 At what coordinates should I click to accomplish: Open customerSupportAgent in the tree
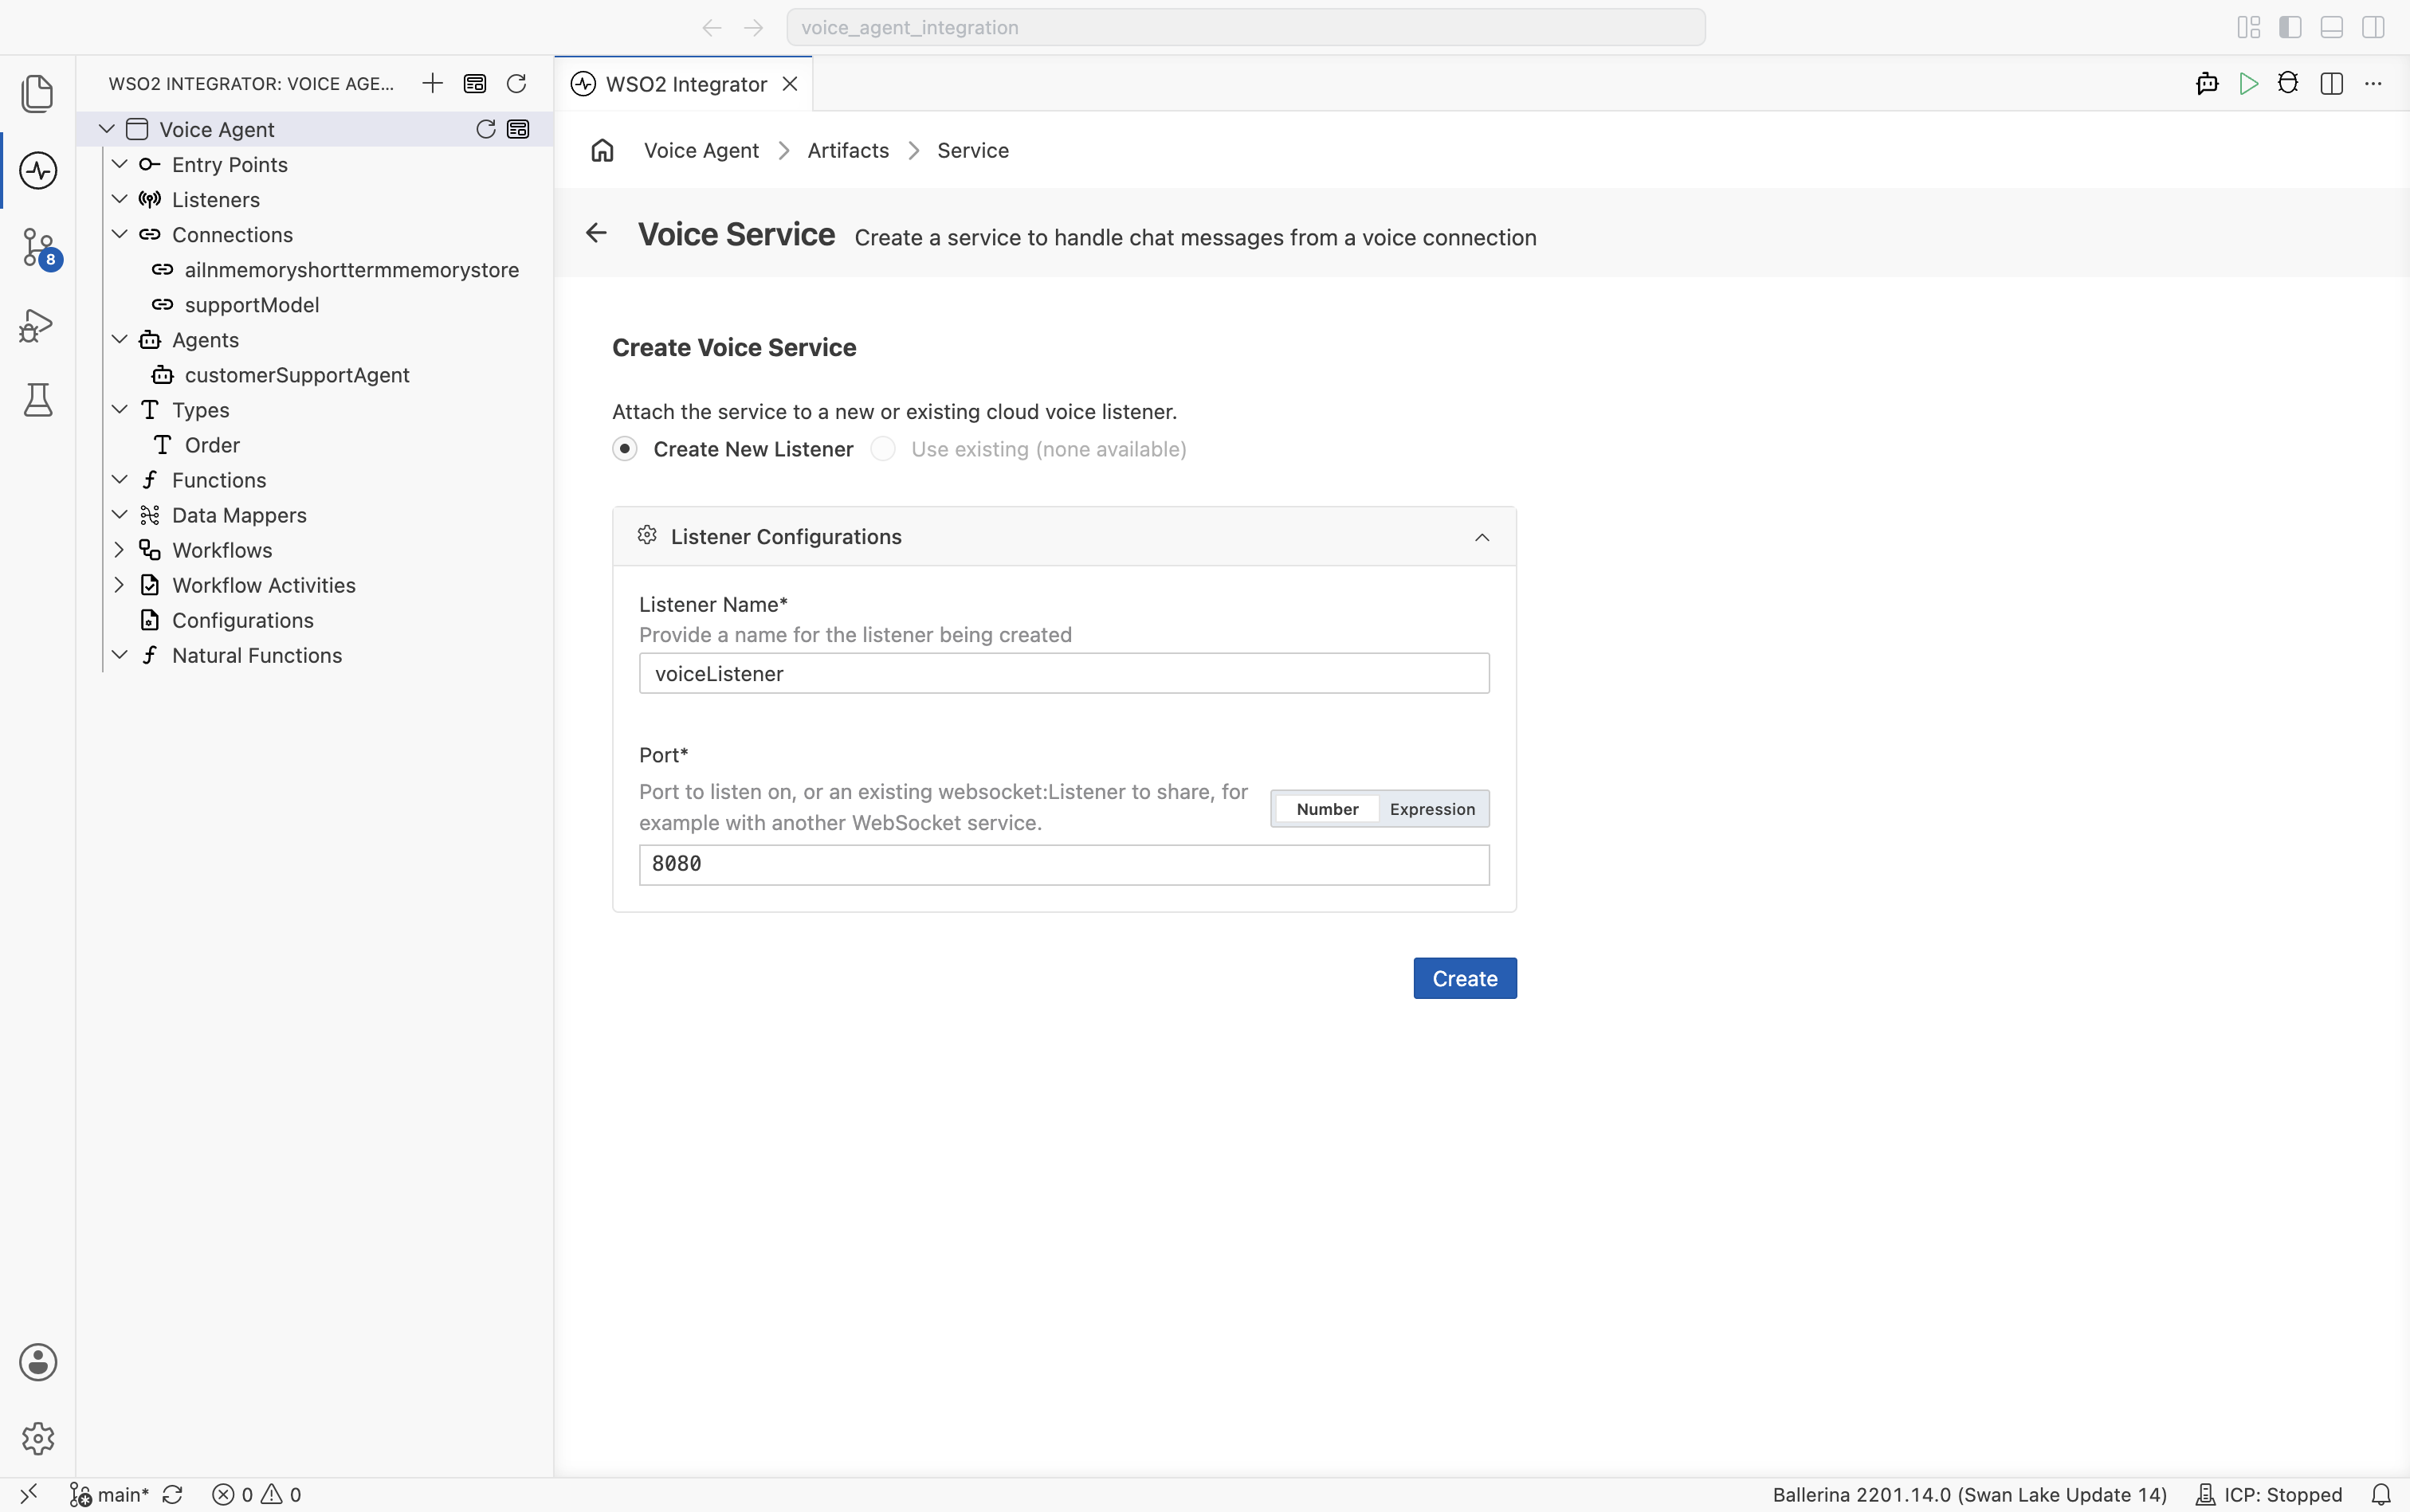(x=297, y=374)
